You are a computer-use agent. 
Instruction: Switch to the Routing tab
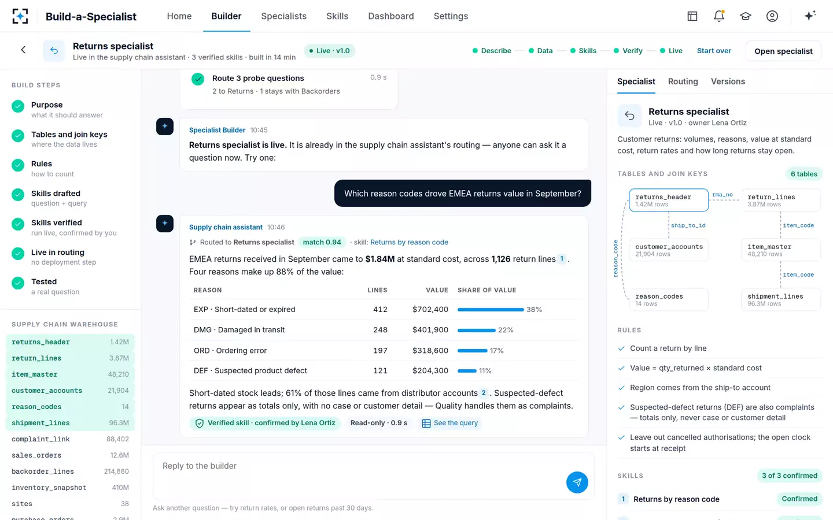[683, 81]
